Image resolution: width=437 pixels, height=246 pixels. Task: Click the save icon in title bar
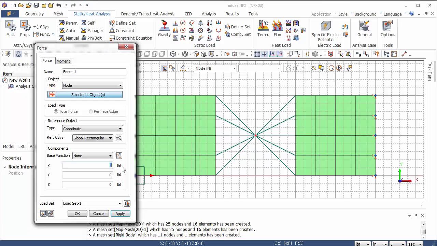36,5
